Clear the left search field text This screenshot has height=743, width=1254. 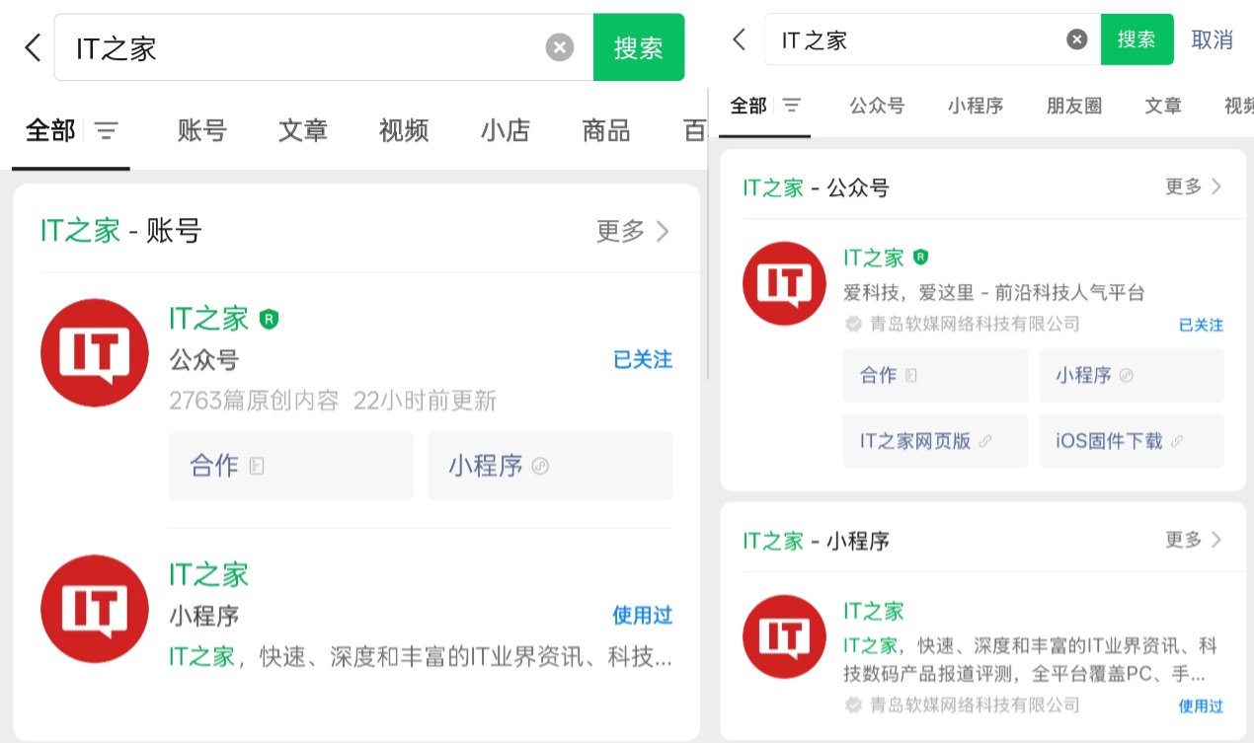pyautogui.click(x=560, y=47)
